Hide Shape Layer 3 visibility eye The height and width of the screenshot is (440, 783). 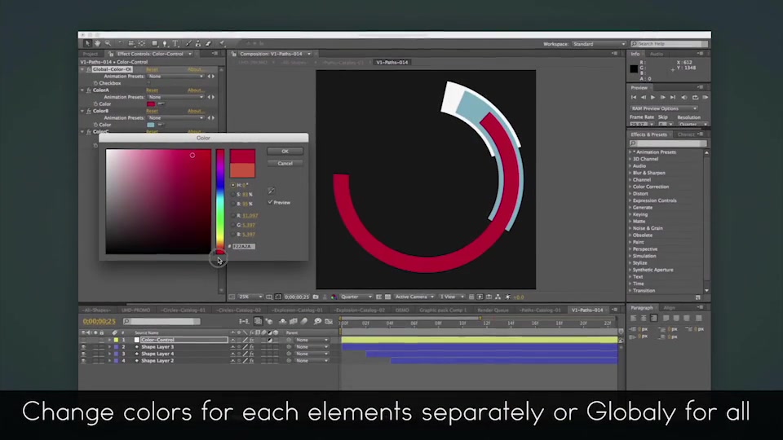pos(83,347)
